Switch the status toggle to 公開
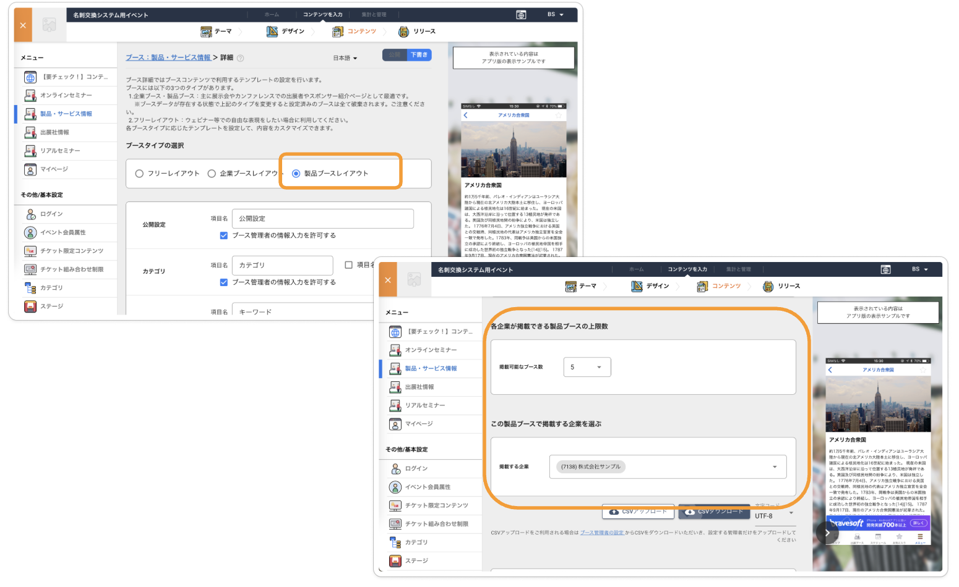 pyautogui.click(x=395, y=55)
